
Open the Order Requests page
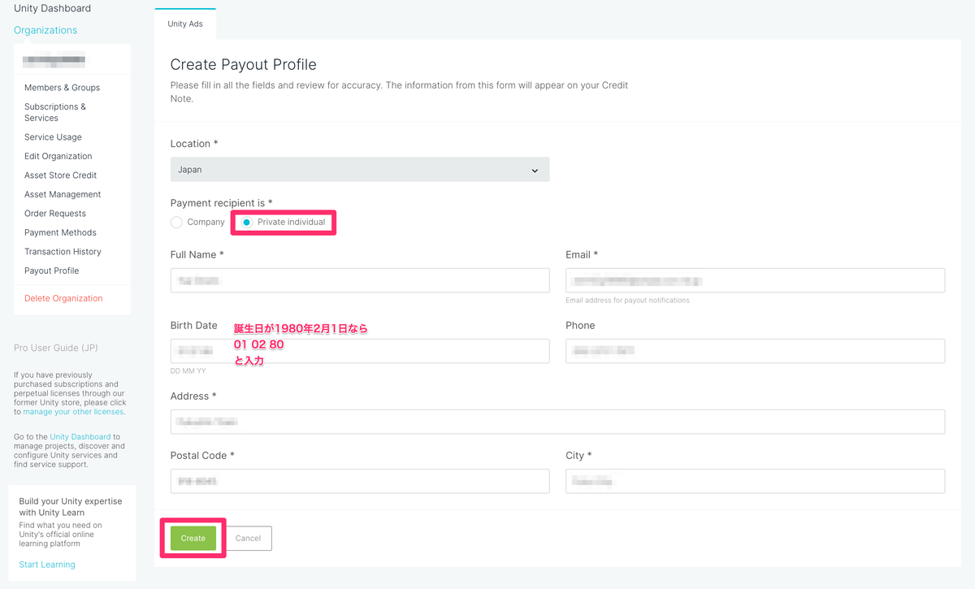[x=55, y=214]
